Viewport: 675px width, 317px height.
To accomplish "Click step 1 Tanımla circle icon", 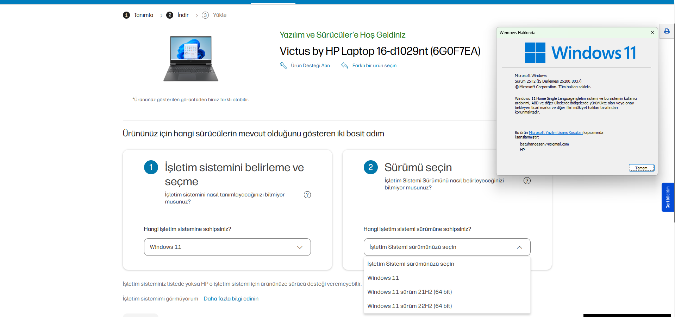I will (x=126, y=15).
